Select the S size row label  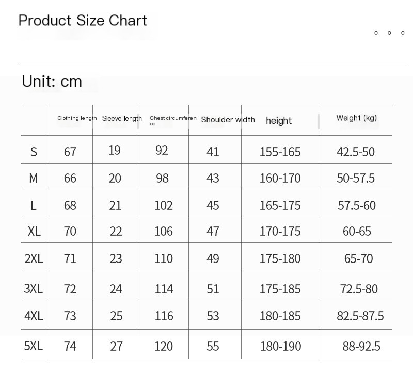point(34,152)
